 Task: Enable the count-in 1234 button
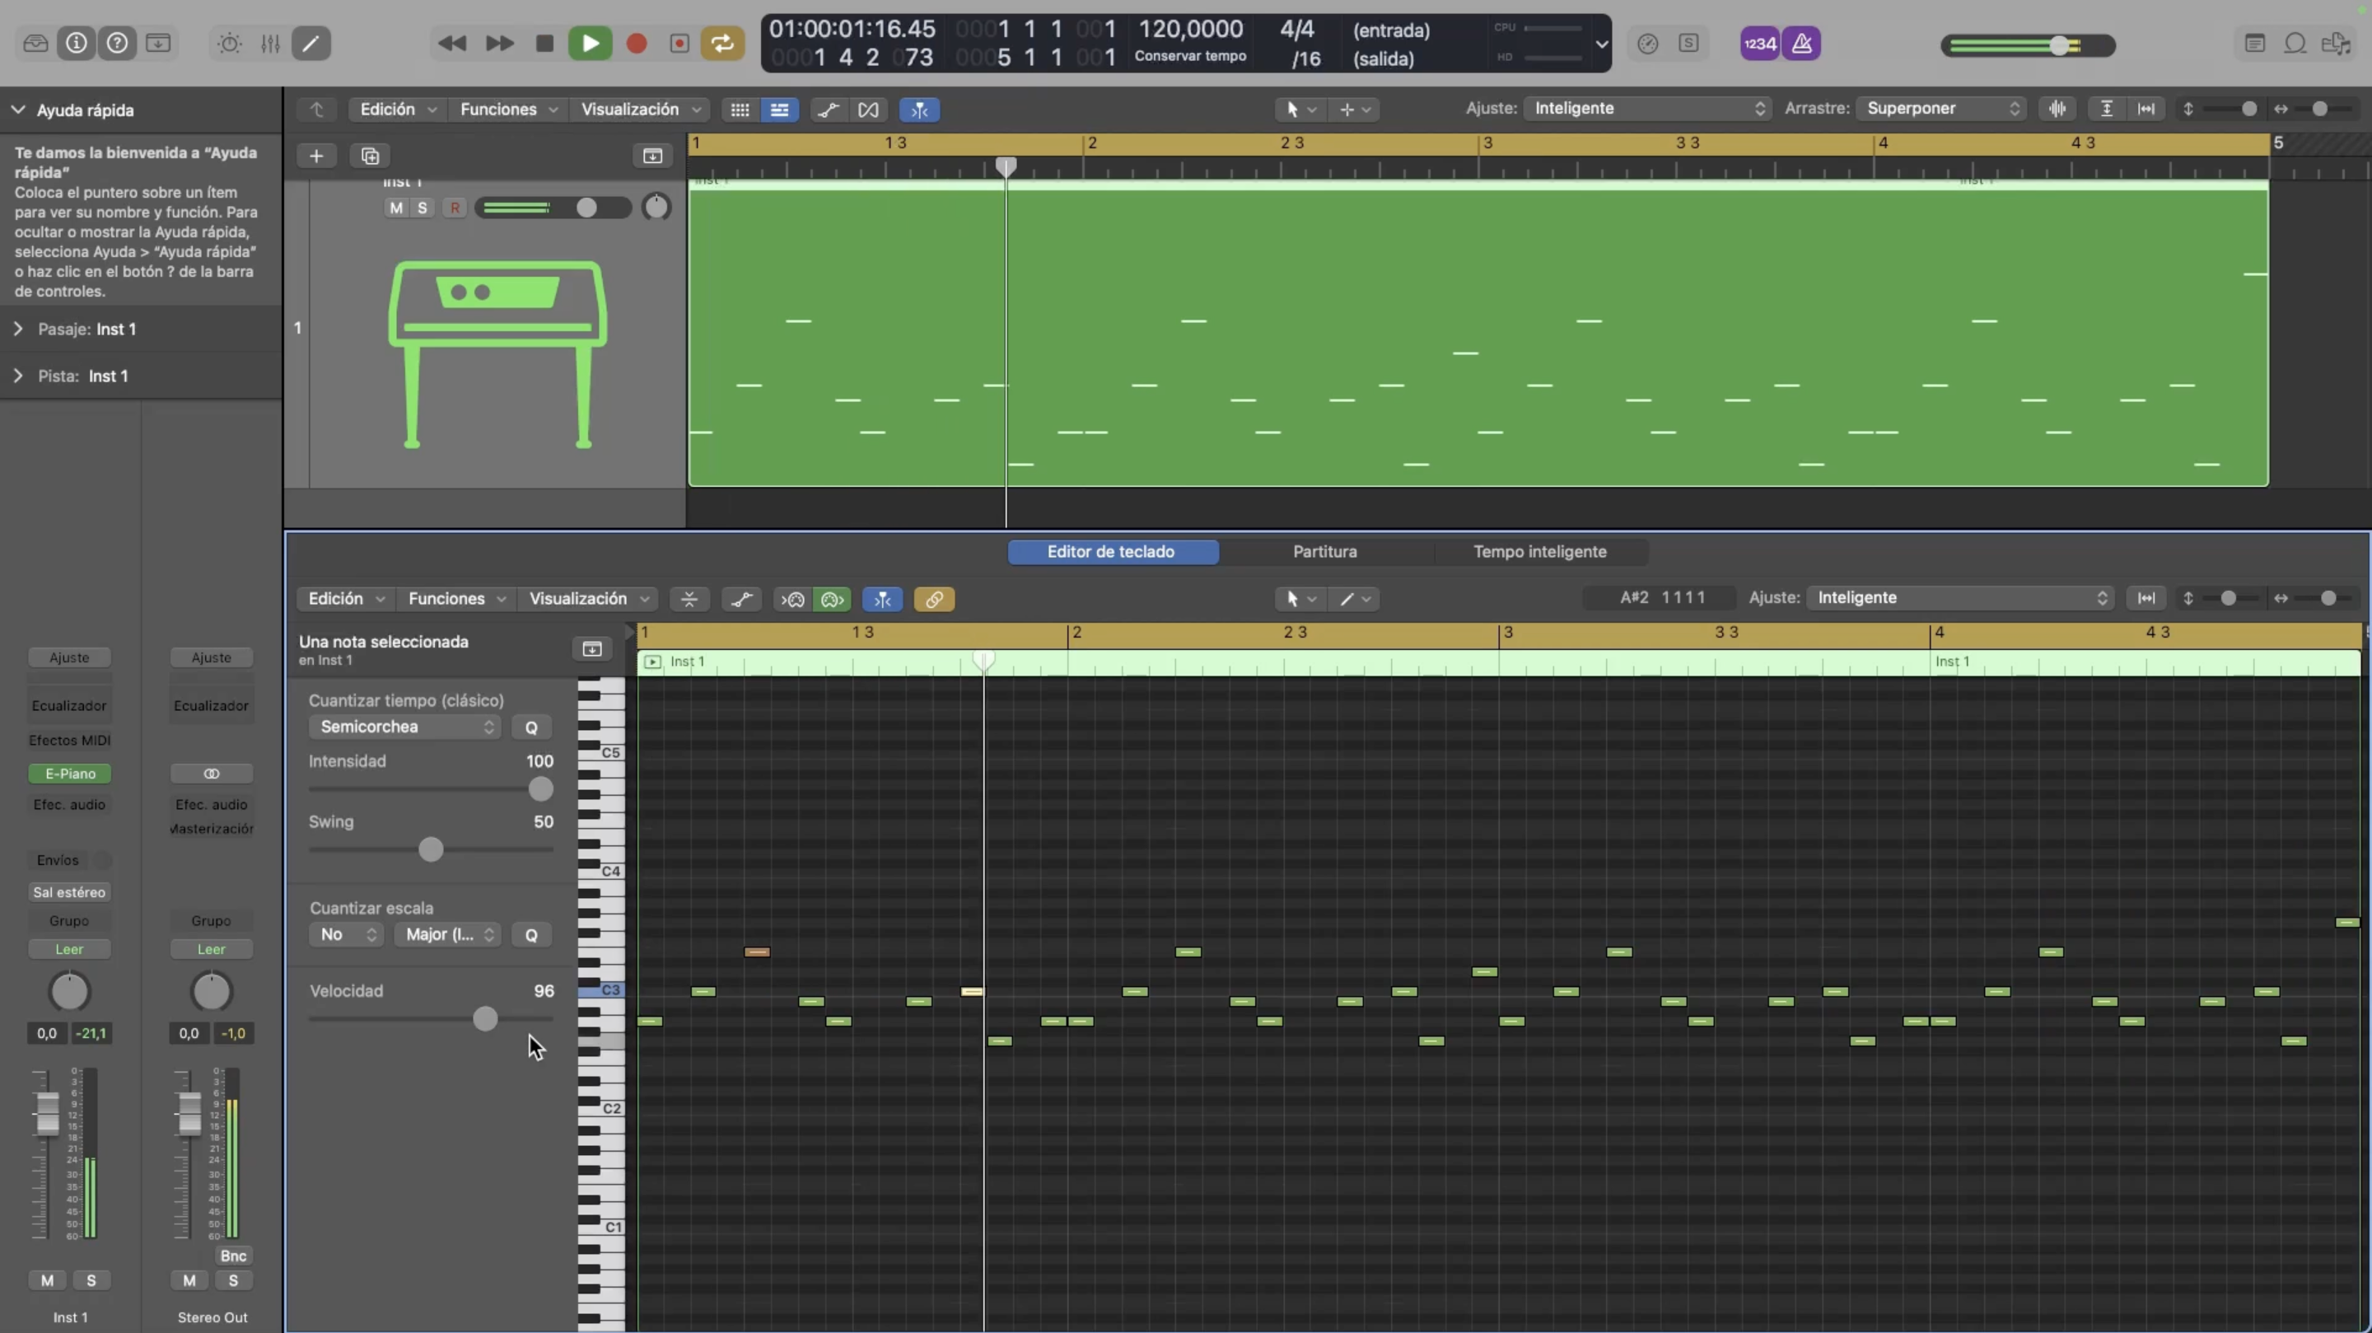pos(1760,44)
